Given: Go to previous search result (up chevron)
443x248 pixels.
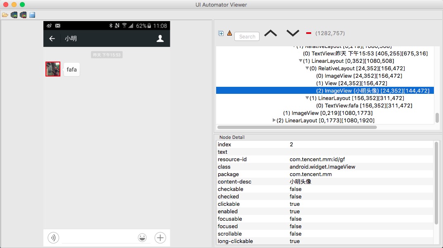Looking at the screenshot, I should pos(270,33).
